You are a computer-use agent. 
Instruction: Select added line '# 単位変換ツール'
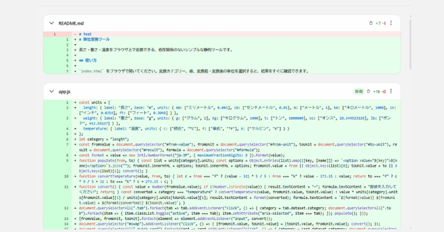222,39
